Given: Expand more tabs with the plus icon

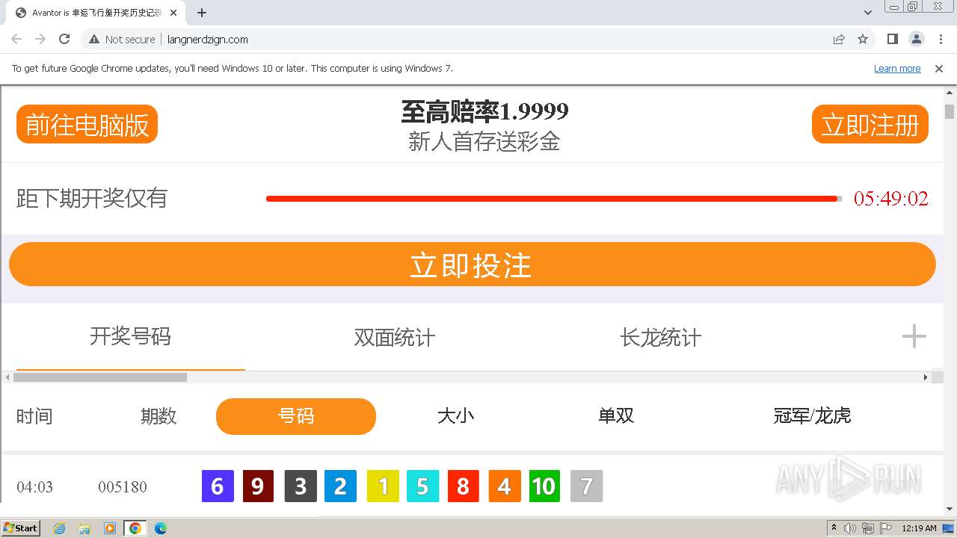Looking at the screenshot, I should [914, 337].
